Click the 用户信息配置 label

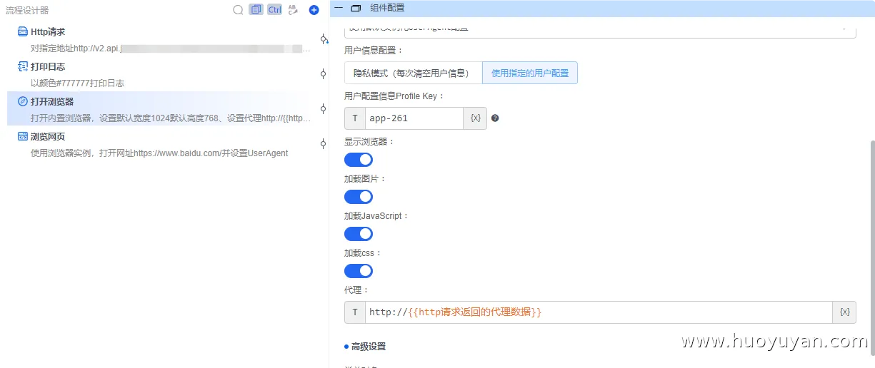click(374, 51)
